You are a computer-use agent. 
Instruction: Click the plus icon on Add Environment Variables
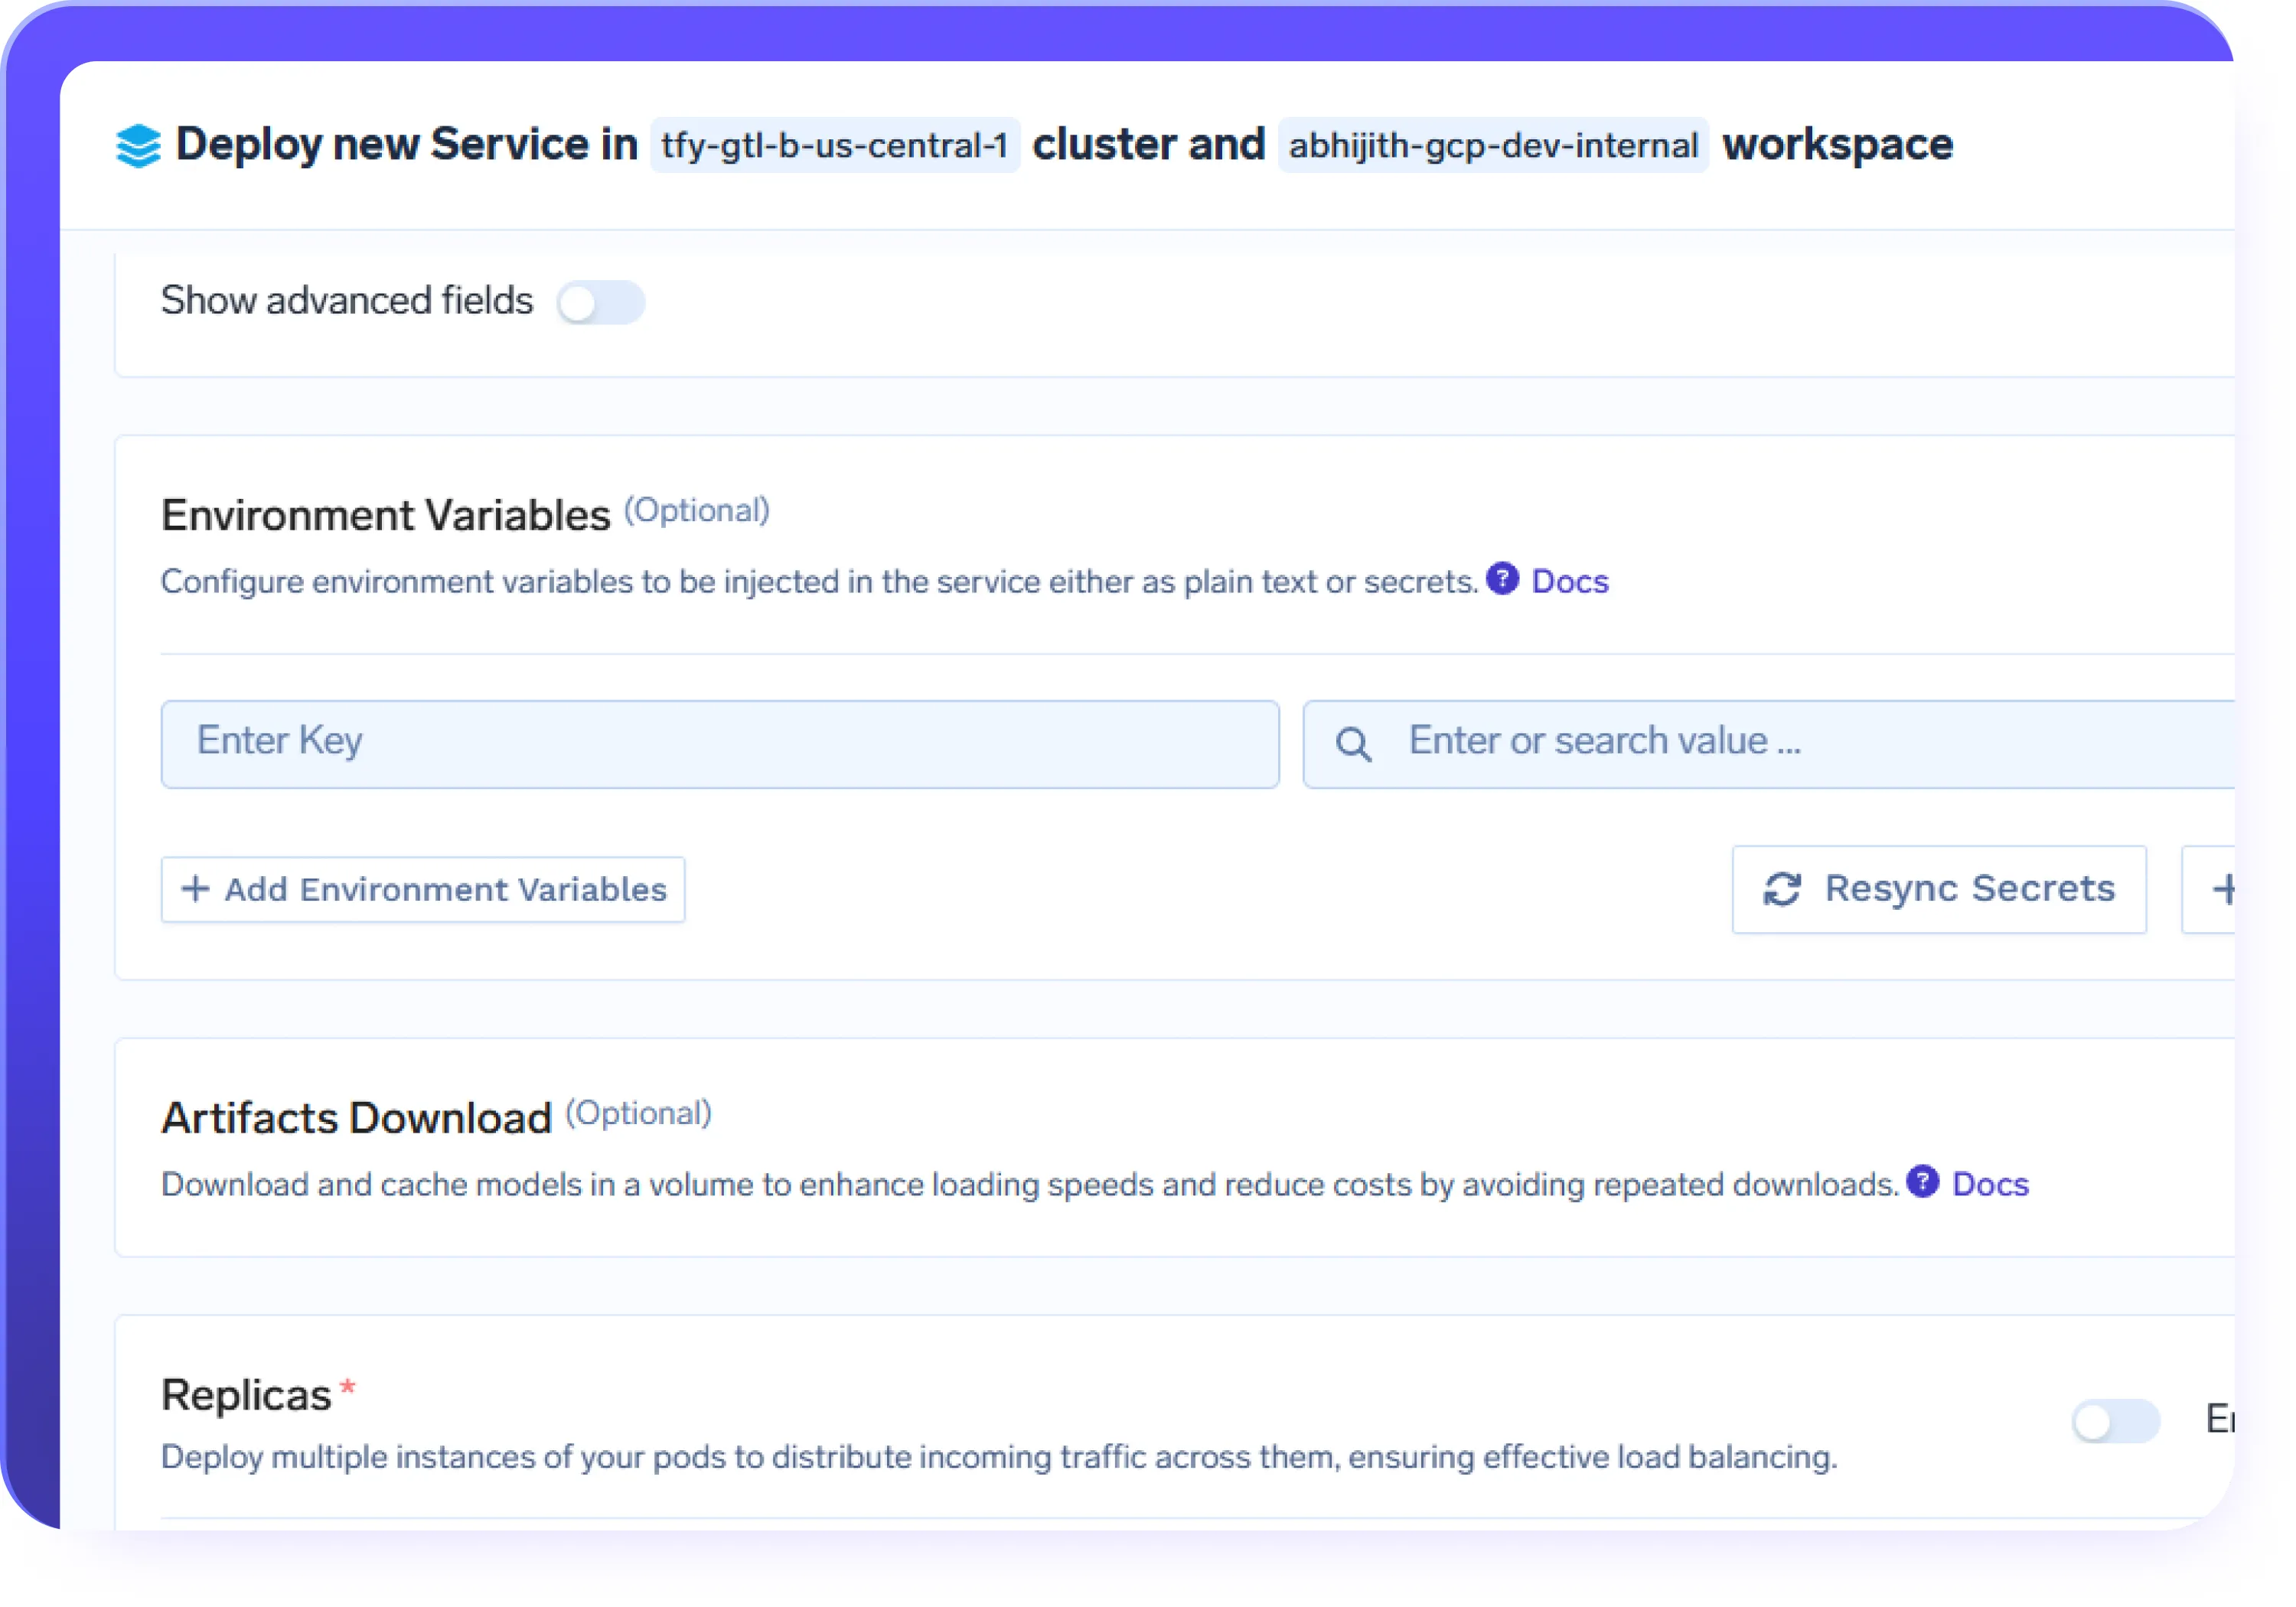196,889
